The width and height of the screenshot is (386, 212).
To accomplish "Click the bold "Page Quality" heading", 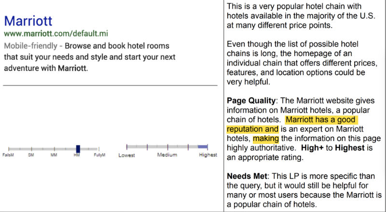I will click(x=250, y=101).
